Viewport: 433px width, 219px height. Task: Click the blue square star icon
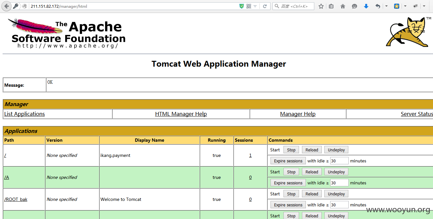[x=396, y=6]
